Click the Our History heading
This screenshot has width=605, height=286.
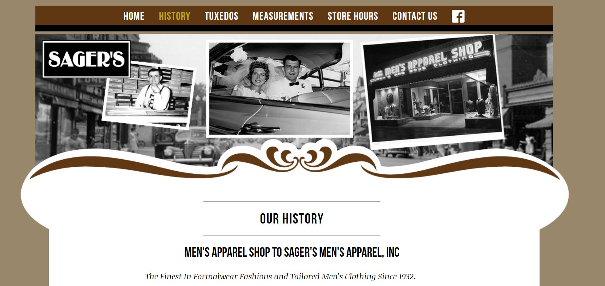292,219
